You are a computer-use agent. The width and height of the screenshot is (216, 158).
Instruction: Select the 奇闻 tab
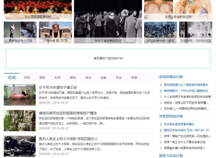(x=12, y=78)
